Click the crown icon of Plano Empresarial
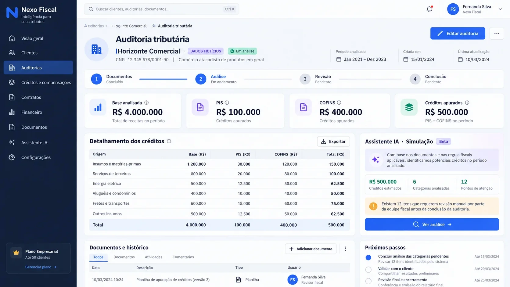This screenshot has width=510, height=287. [x=16, y=253]
